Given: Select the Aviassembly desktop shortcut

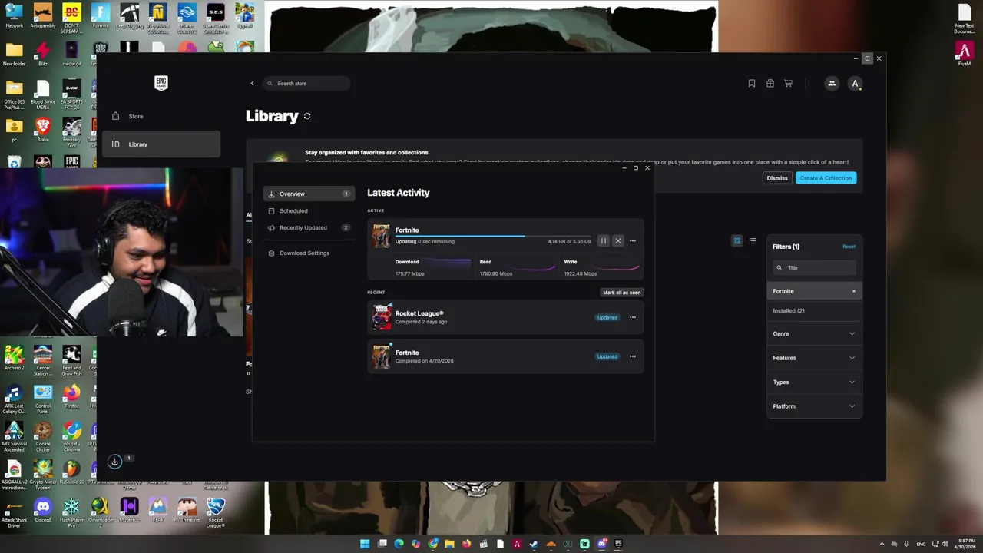Looking at the screenshot, I should (43, 16).
